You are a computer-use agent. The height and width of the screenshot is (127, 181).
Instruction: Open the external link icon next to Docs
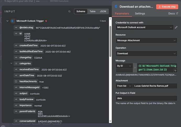click(177, 13)
